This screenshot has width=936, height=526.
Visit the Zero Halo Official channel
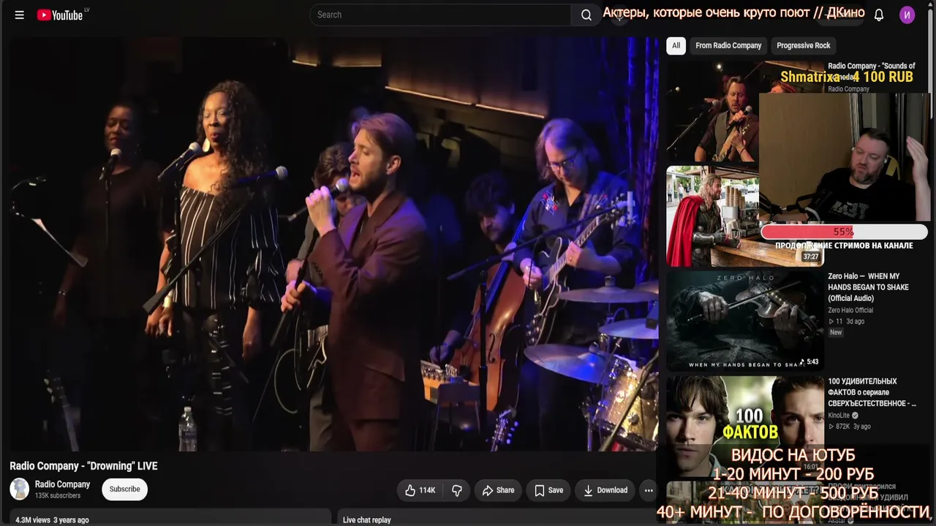tap(850, 310)
